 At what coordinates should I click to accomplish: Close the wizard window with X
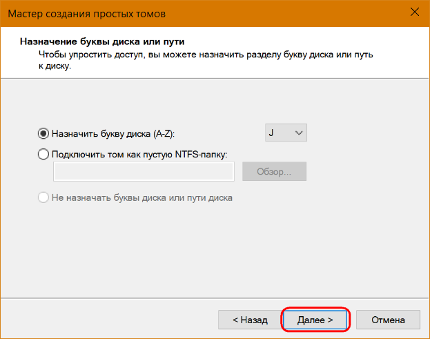pos(415,12)
